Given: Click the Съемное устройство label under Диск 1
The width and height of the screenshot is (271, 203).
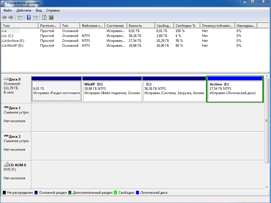Looking at the screenshot, I should (x=16, y=112).
